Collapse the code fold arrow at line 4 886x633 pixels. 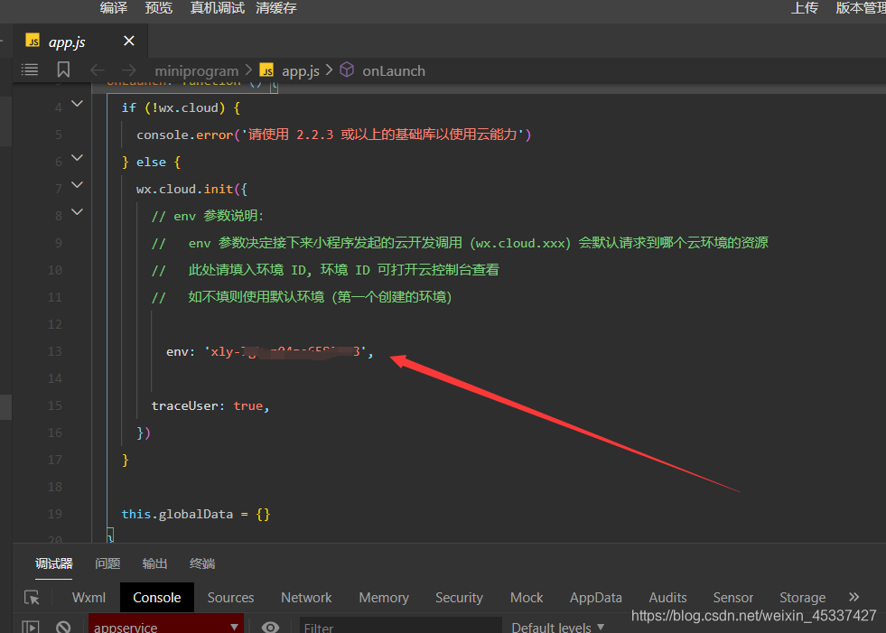pos(78,104)
